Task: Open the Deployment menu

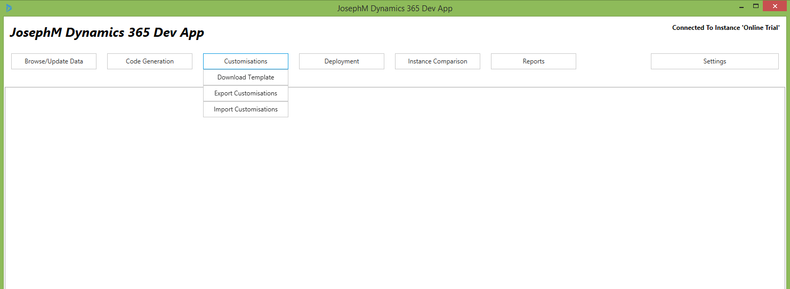Action: (x=342, y=61)
